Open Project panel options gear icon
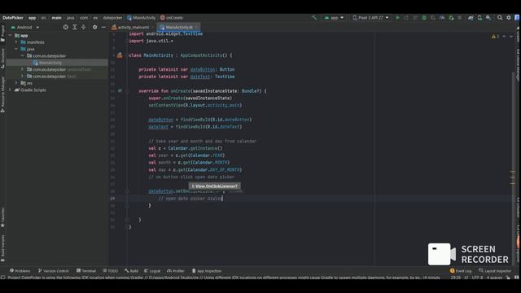Image resolution: width=521 pixels, height=293 pixels. click(x=94, y=27)
